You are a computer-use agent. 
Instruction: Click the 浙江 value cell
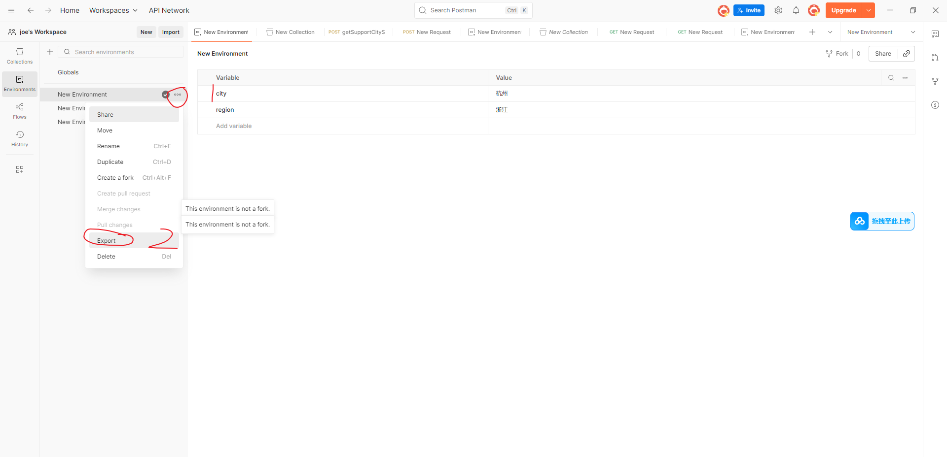tap(701, 110)
